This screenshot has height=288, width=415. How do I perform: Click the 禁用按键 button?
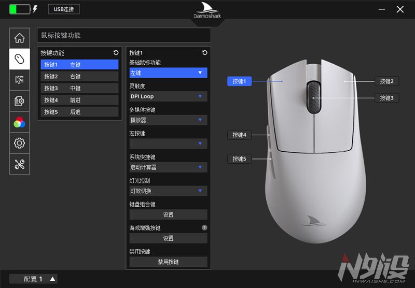click(168, 262)
